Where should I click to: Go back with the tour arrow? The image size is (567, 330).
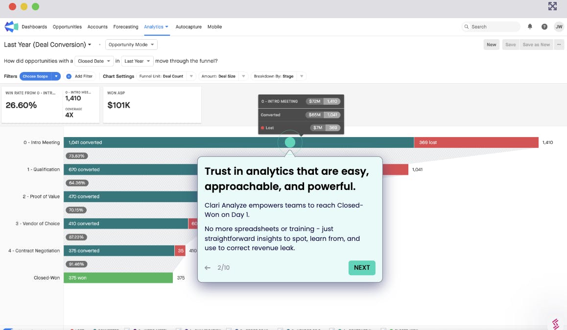click(207, 268)
